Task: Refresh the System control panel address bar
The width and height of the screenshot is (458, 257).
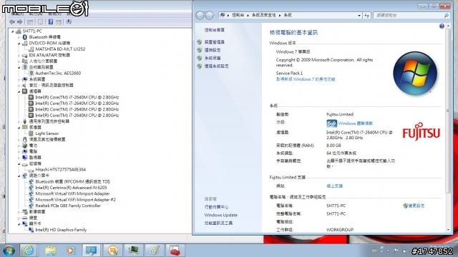Action: click(366, 16)
